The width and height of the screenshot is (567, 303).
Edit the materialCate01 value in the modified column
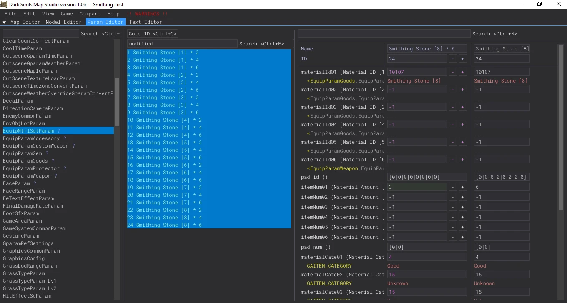427,257
